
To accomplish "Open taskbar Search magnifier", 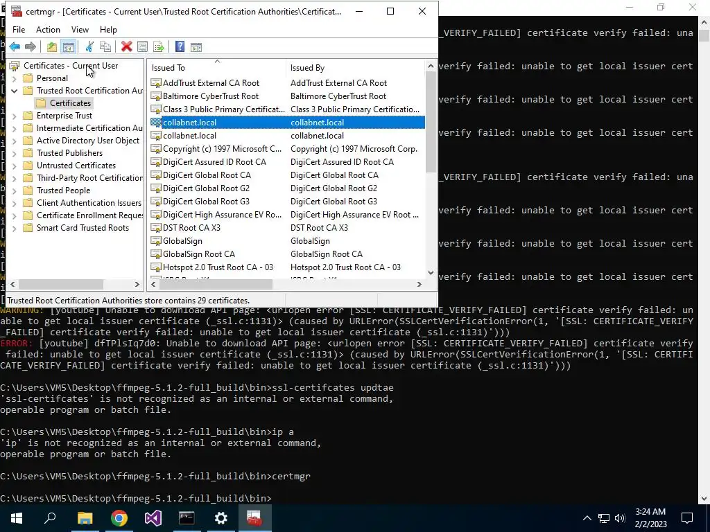I will point(50,518).
